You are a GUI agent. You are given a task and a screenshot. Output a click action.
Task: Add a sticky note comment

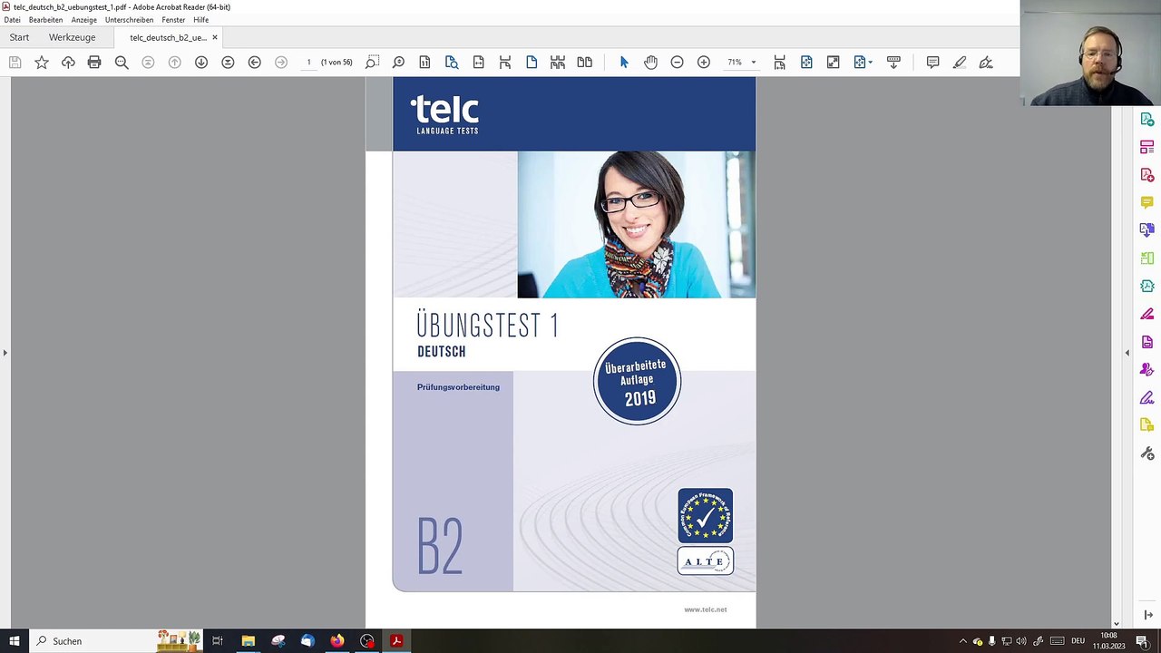(x=932, y=62)
